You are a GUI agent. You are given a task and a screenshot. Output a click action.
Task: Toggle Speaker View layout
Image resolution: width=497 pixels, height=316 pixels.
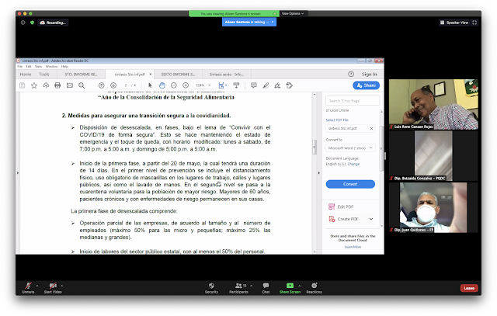tap(454, 23)
